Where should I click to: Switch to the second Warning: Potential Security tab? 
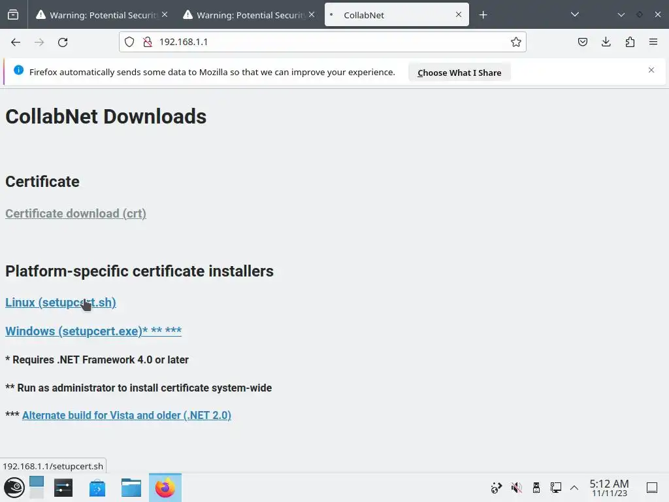[250, 15]
